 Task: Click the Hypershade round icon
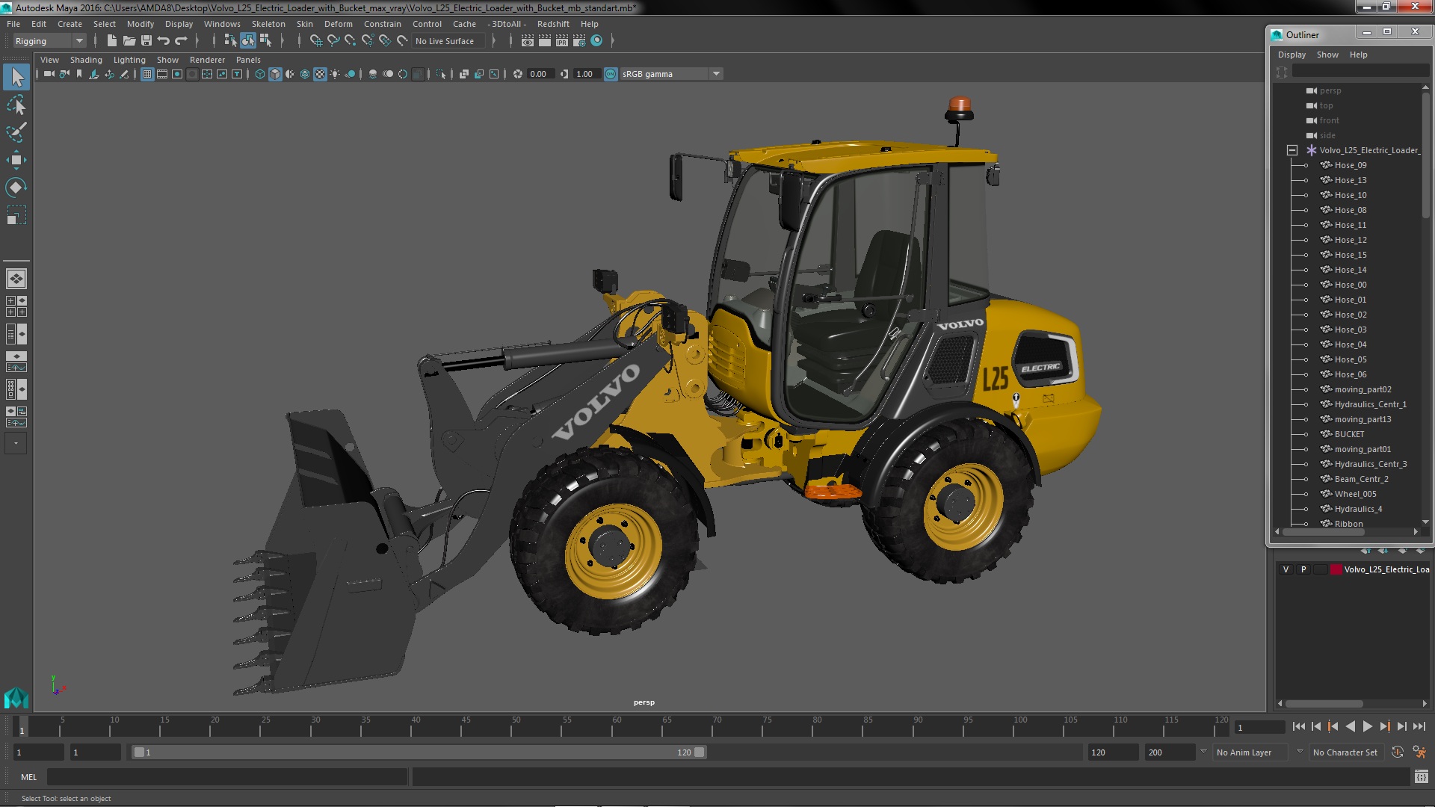coord(596,41)
